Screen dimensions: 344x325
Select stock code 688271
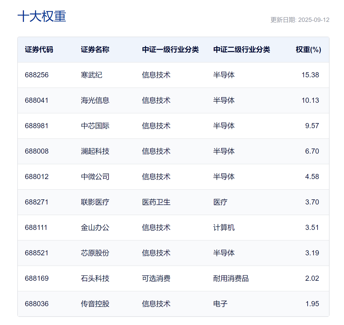(37, 202)
